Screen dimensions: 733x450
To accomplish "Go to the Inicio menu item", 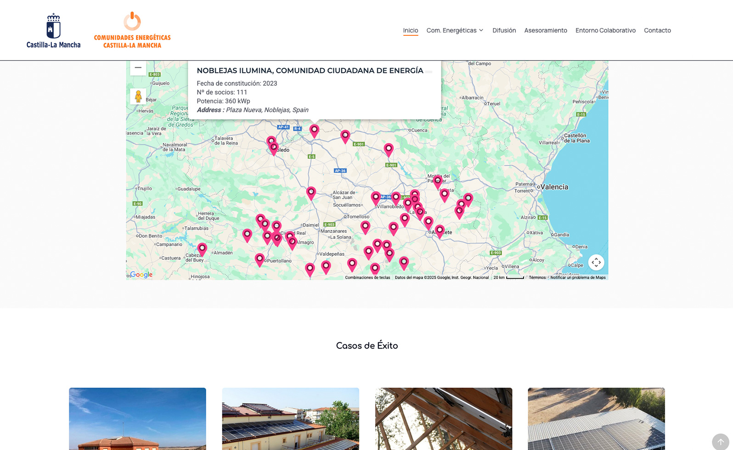I will pos(411,30).
